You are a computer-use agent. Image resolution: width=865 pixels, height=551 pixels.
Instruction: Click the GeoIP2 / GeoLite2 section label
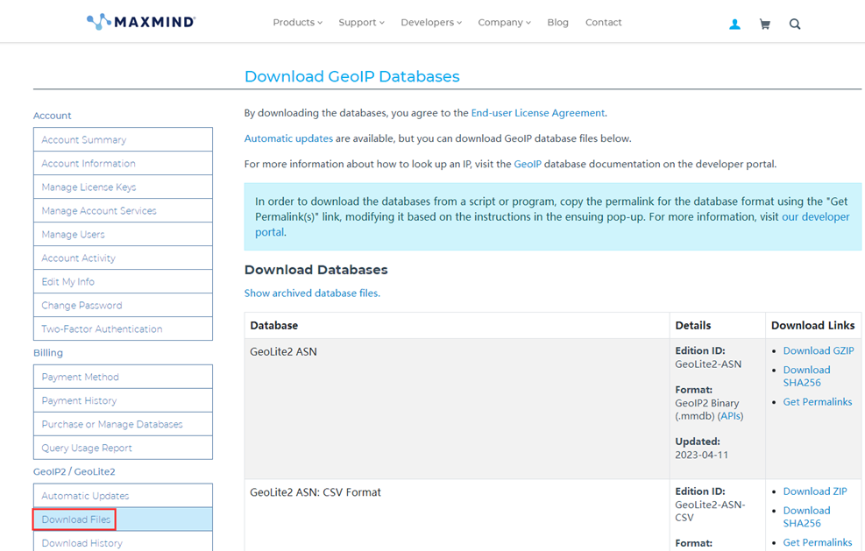(x=74, y=471)
